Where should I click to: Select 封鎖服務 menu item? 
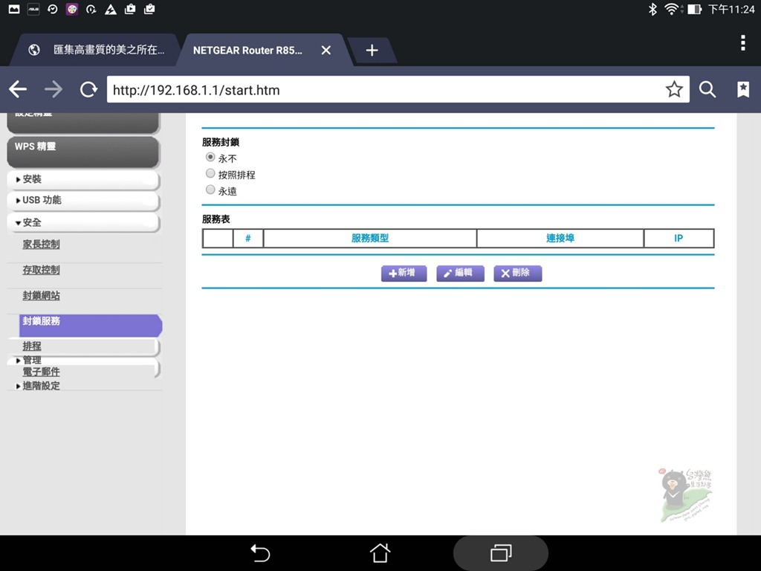tap(90, 326)
